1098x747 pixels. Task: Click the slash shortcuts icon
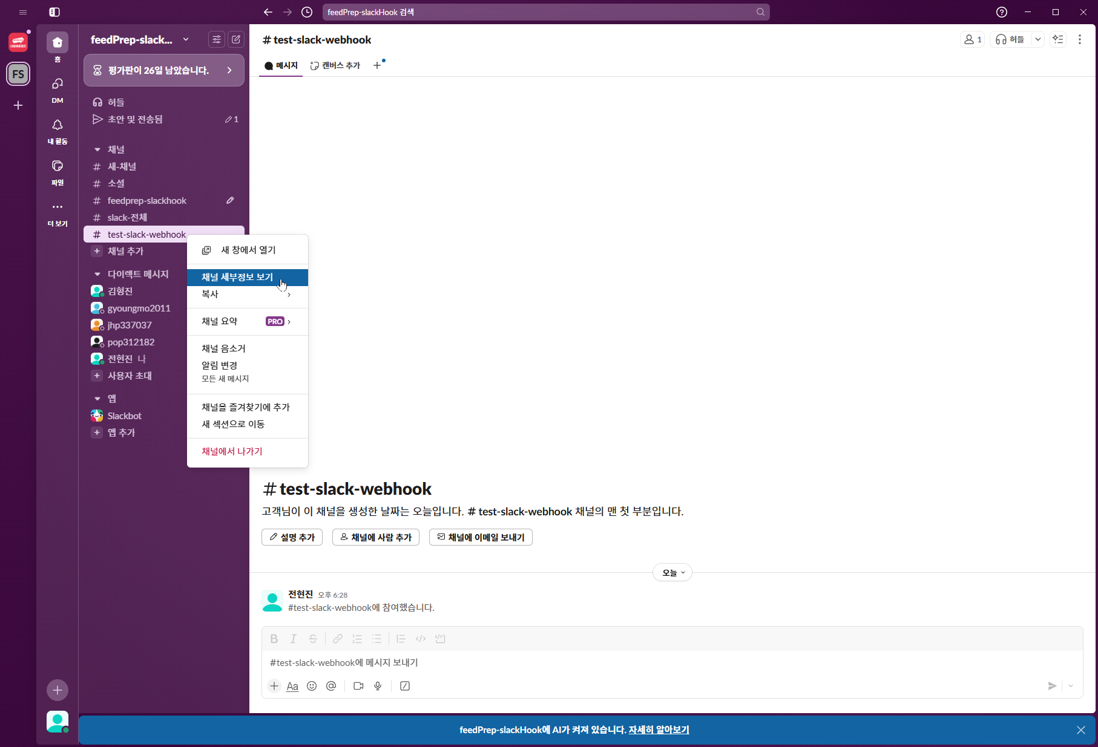(x=405, y=686)
